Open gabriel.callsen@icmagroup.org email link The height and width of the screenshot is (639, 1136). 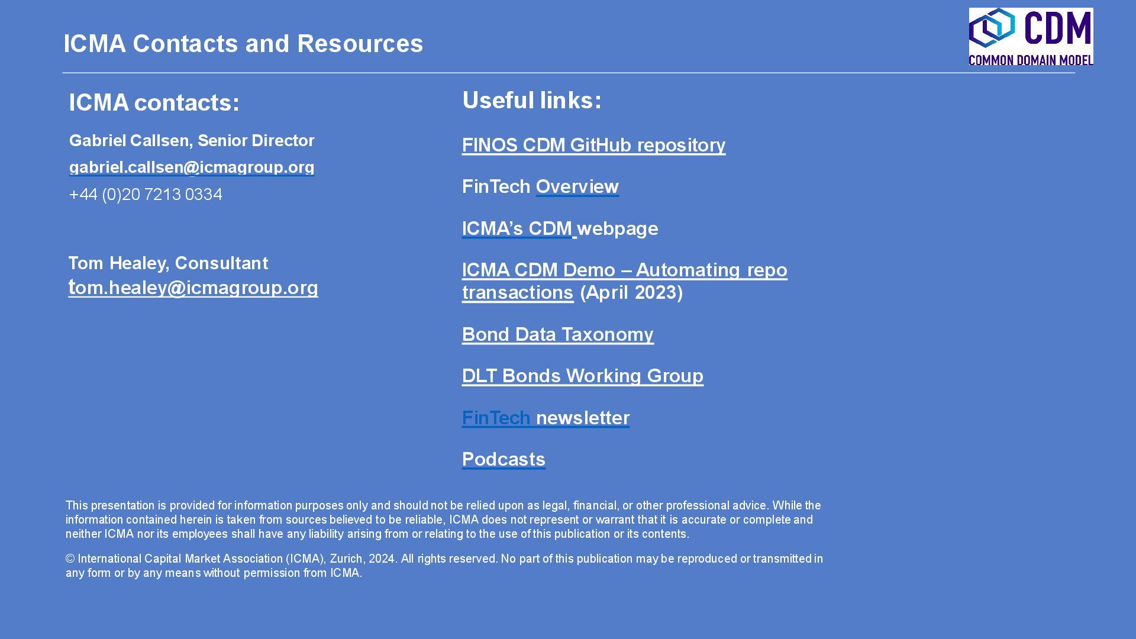[x=192, y=167]
